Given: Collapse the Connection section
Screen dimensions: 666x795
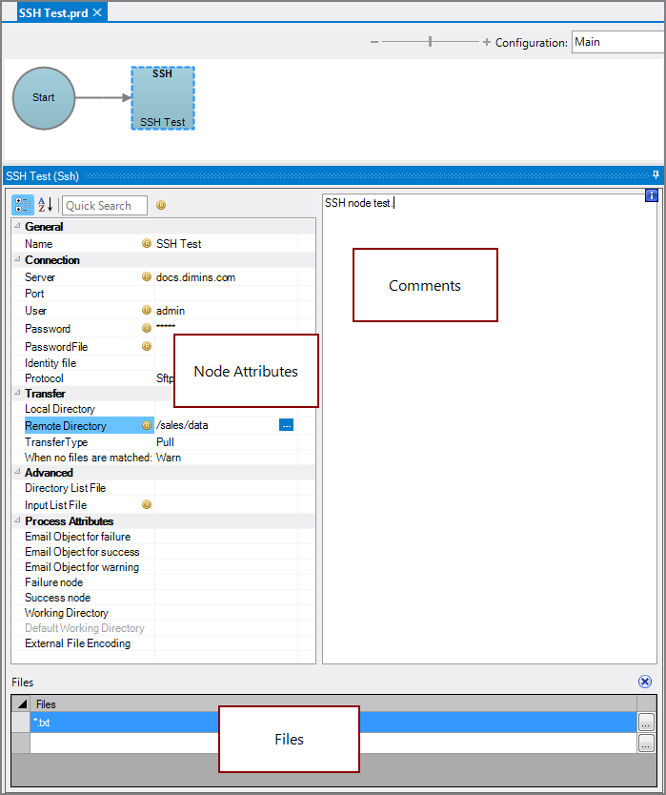Looking at the screenshot, I should (x=18, y=260).
